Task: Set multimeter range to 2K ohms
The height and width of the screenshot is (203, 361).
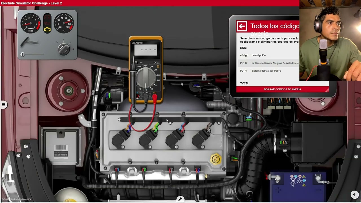Action: pyautogui.click(x=155, y=85)
